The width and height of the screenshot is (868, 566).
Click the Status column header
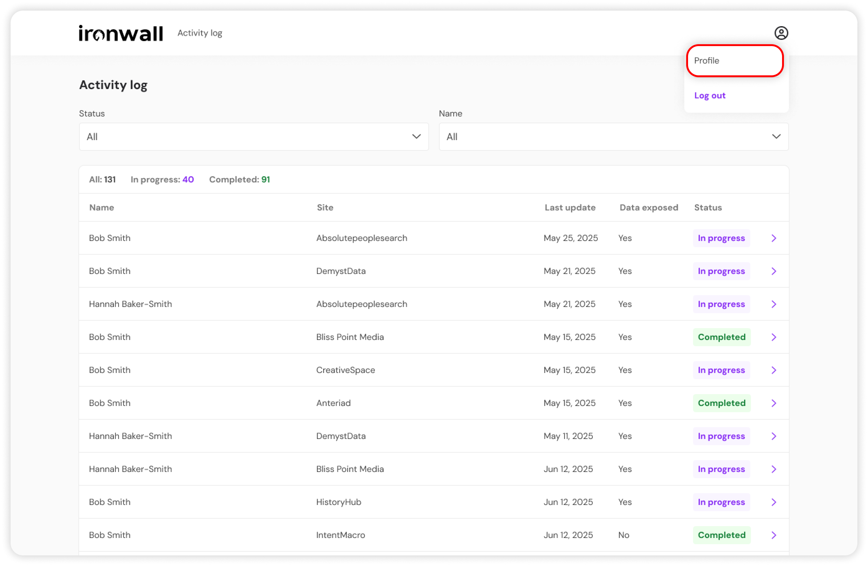click(x=708, y=208)
